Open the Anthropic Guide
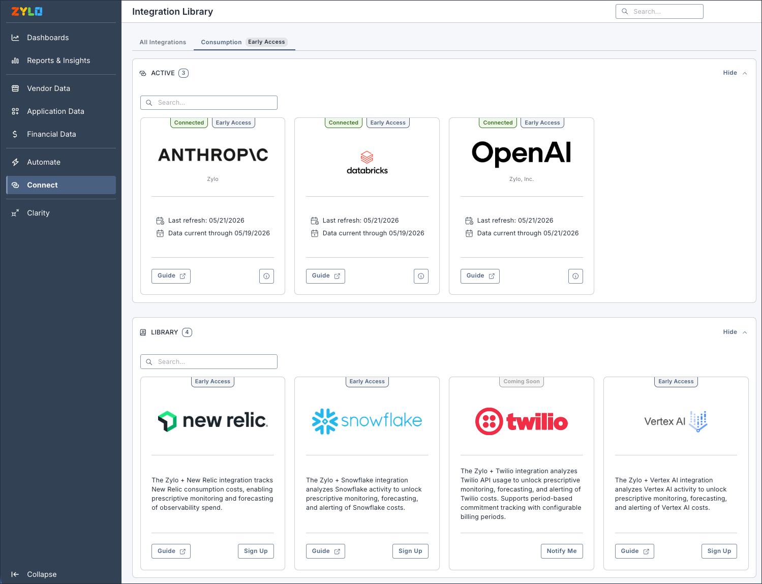762x584 pixels. (171, 276)
